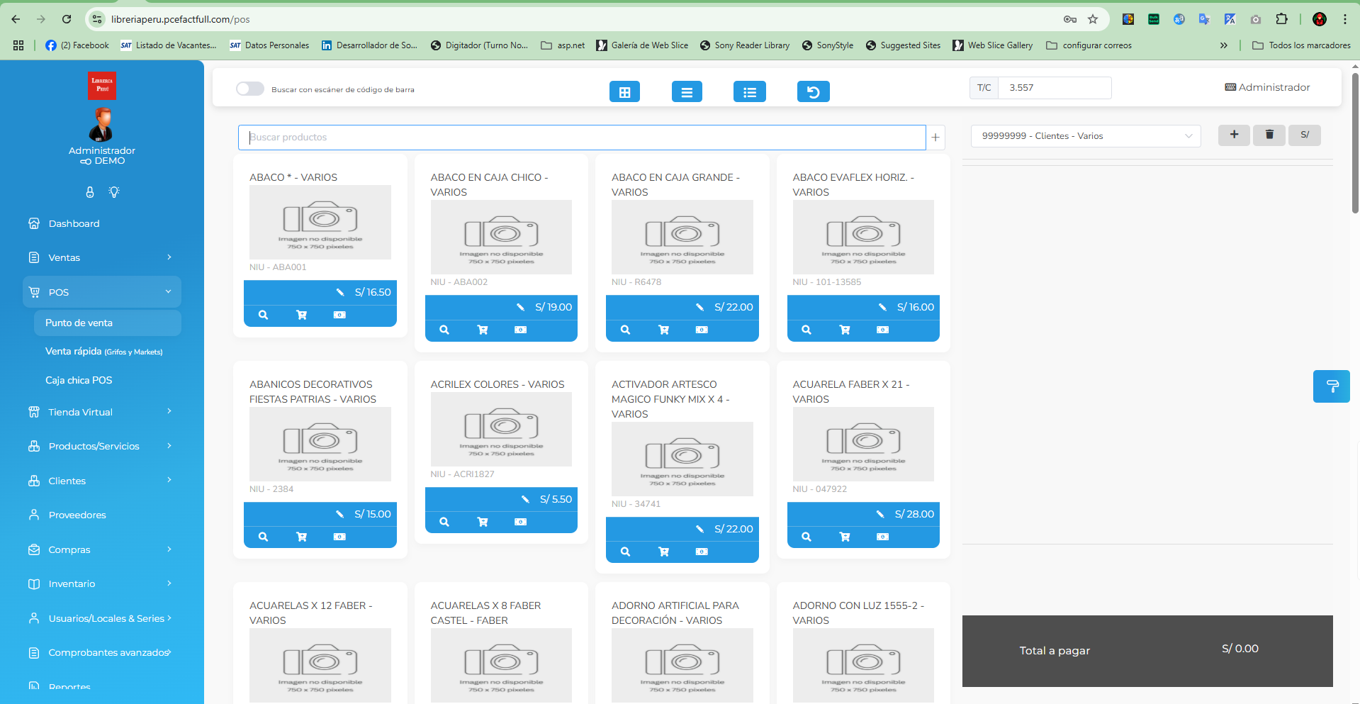Open Caja chica POS link

(x=79, y=380)
